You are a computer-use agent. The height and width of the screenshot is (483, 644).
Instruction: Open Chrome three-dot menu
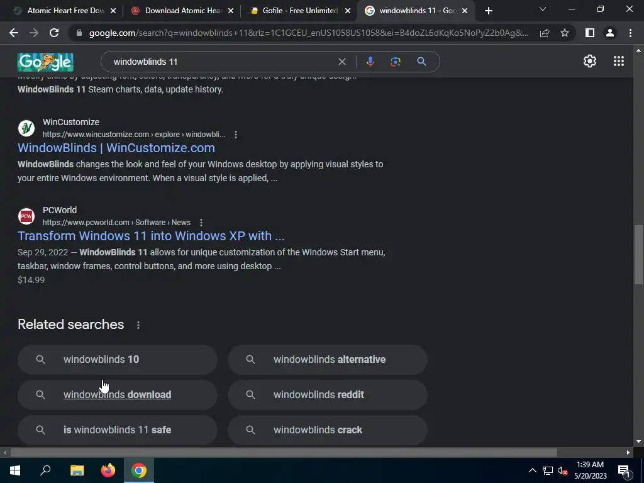[630, 33]
